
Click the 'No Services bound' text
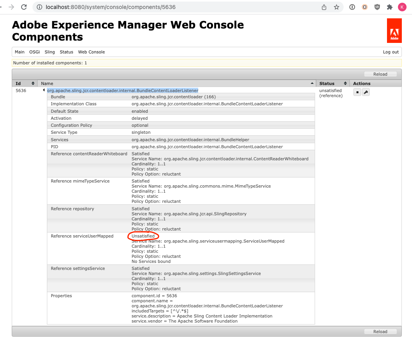coord(151,261)
